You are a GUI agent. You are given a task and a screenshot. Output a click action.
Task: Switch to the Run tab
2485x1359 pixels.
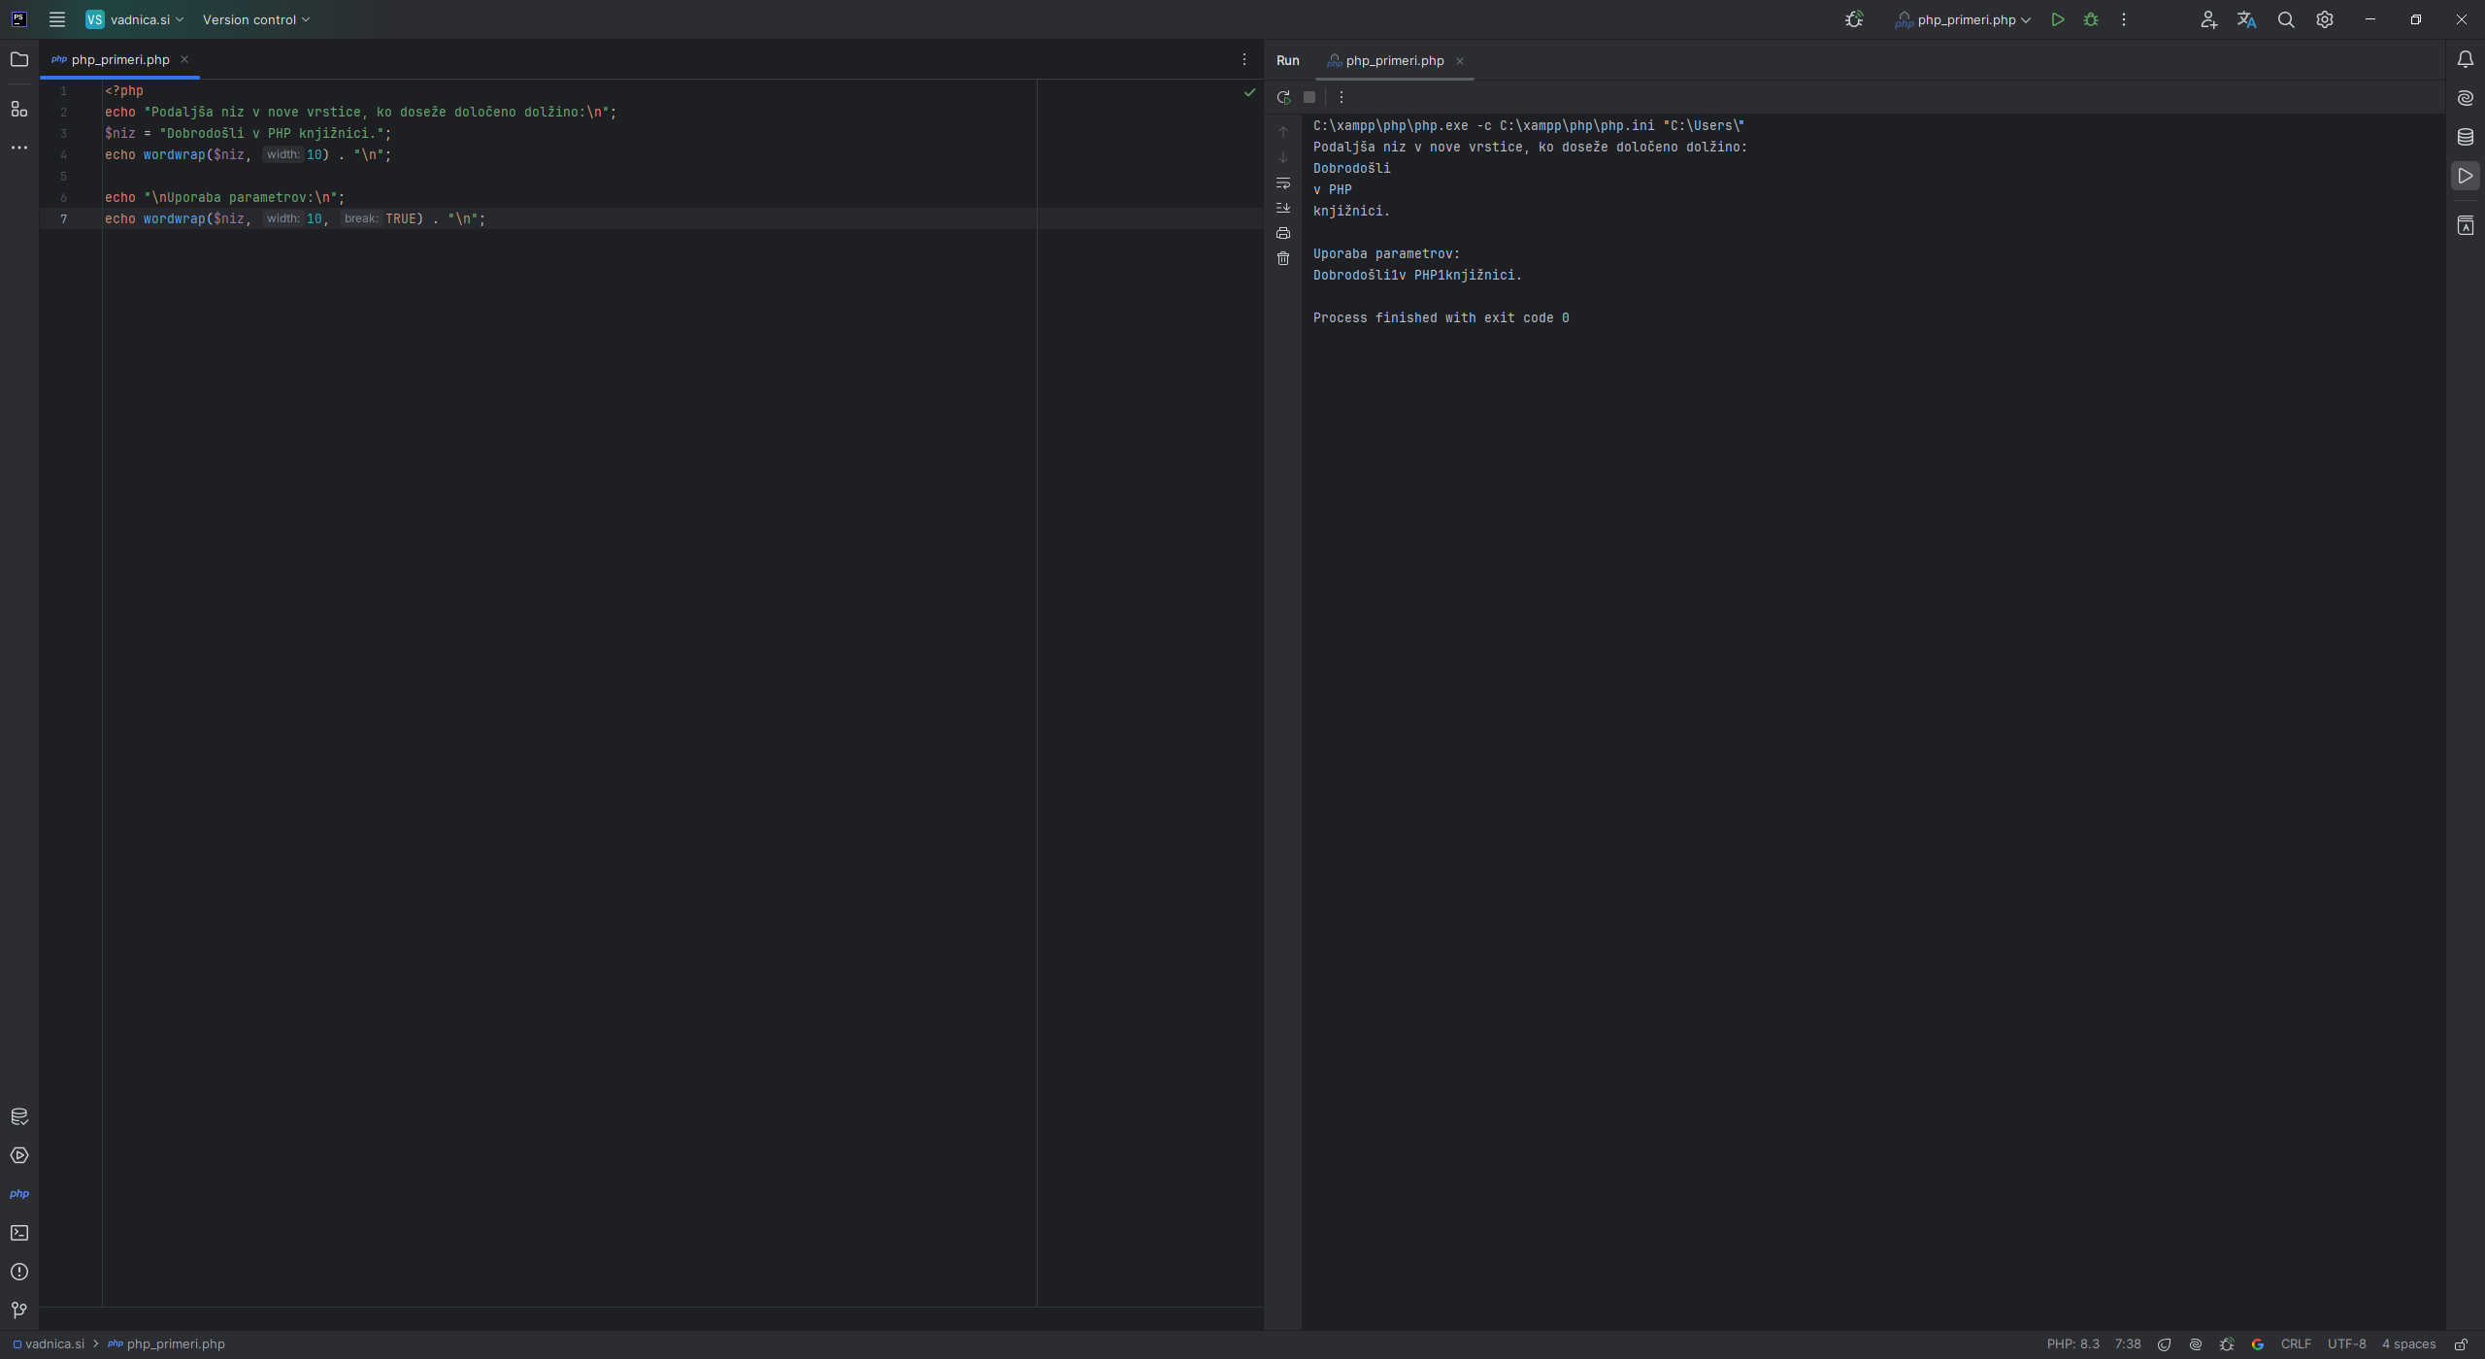[x=1287, y=60]
